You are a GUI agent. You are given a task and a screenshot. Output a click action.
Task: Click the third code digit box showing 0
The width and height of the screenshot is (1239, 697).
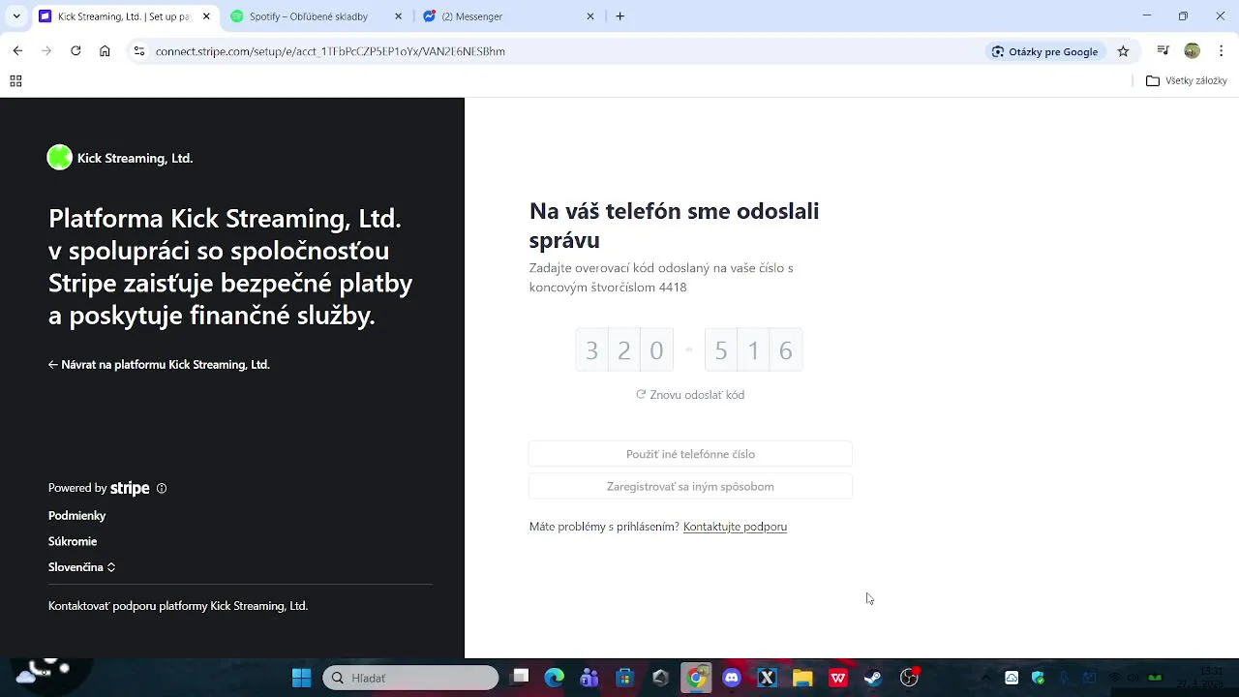656,350
